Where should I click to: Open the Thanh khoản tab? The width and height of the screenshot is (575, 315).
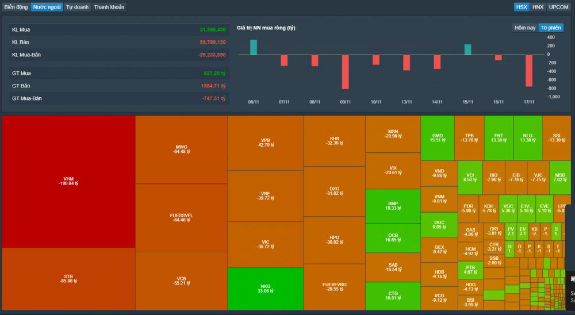click(109, 7)
